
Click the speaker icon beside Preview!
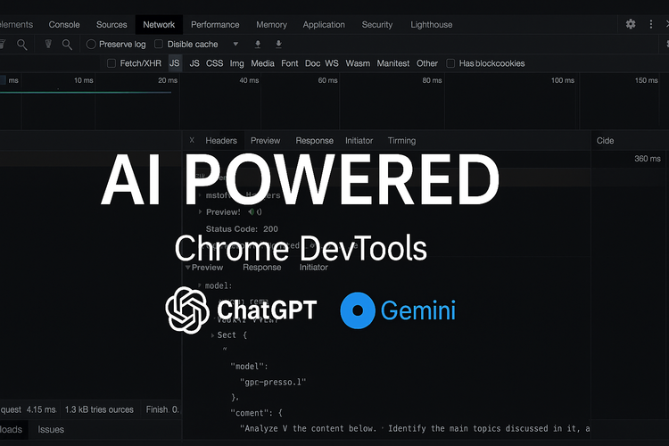[x=251, y=211]
